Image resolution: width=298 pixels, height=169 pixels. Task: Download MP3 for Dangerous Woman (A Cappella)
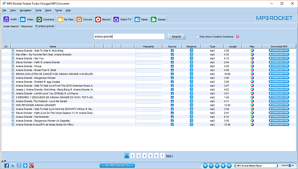point(279,120)
